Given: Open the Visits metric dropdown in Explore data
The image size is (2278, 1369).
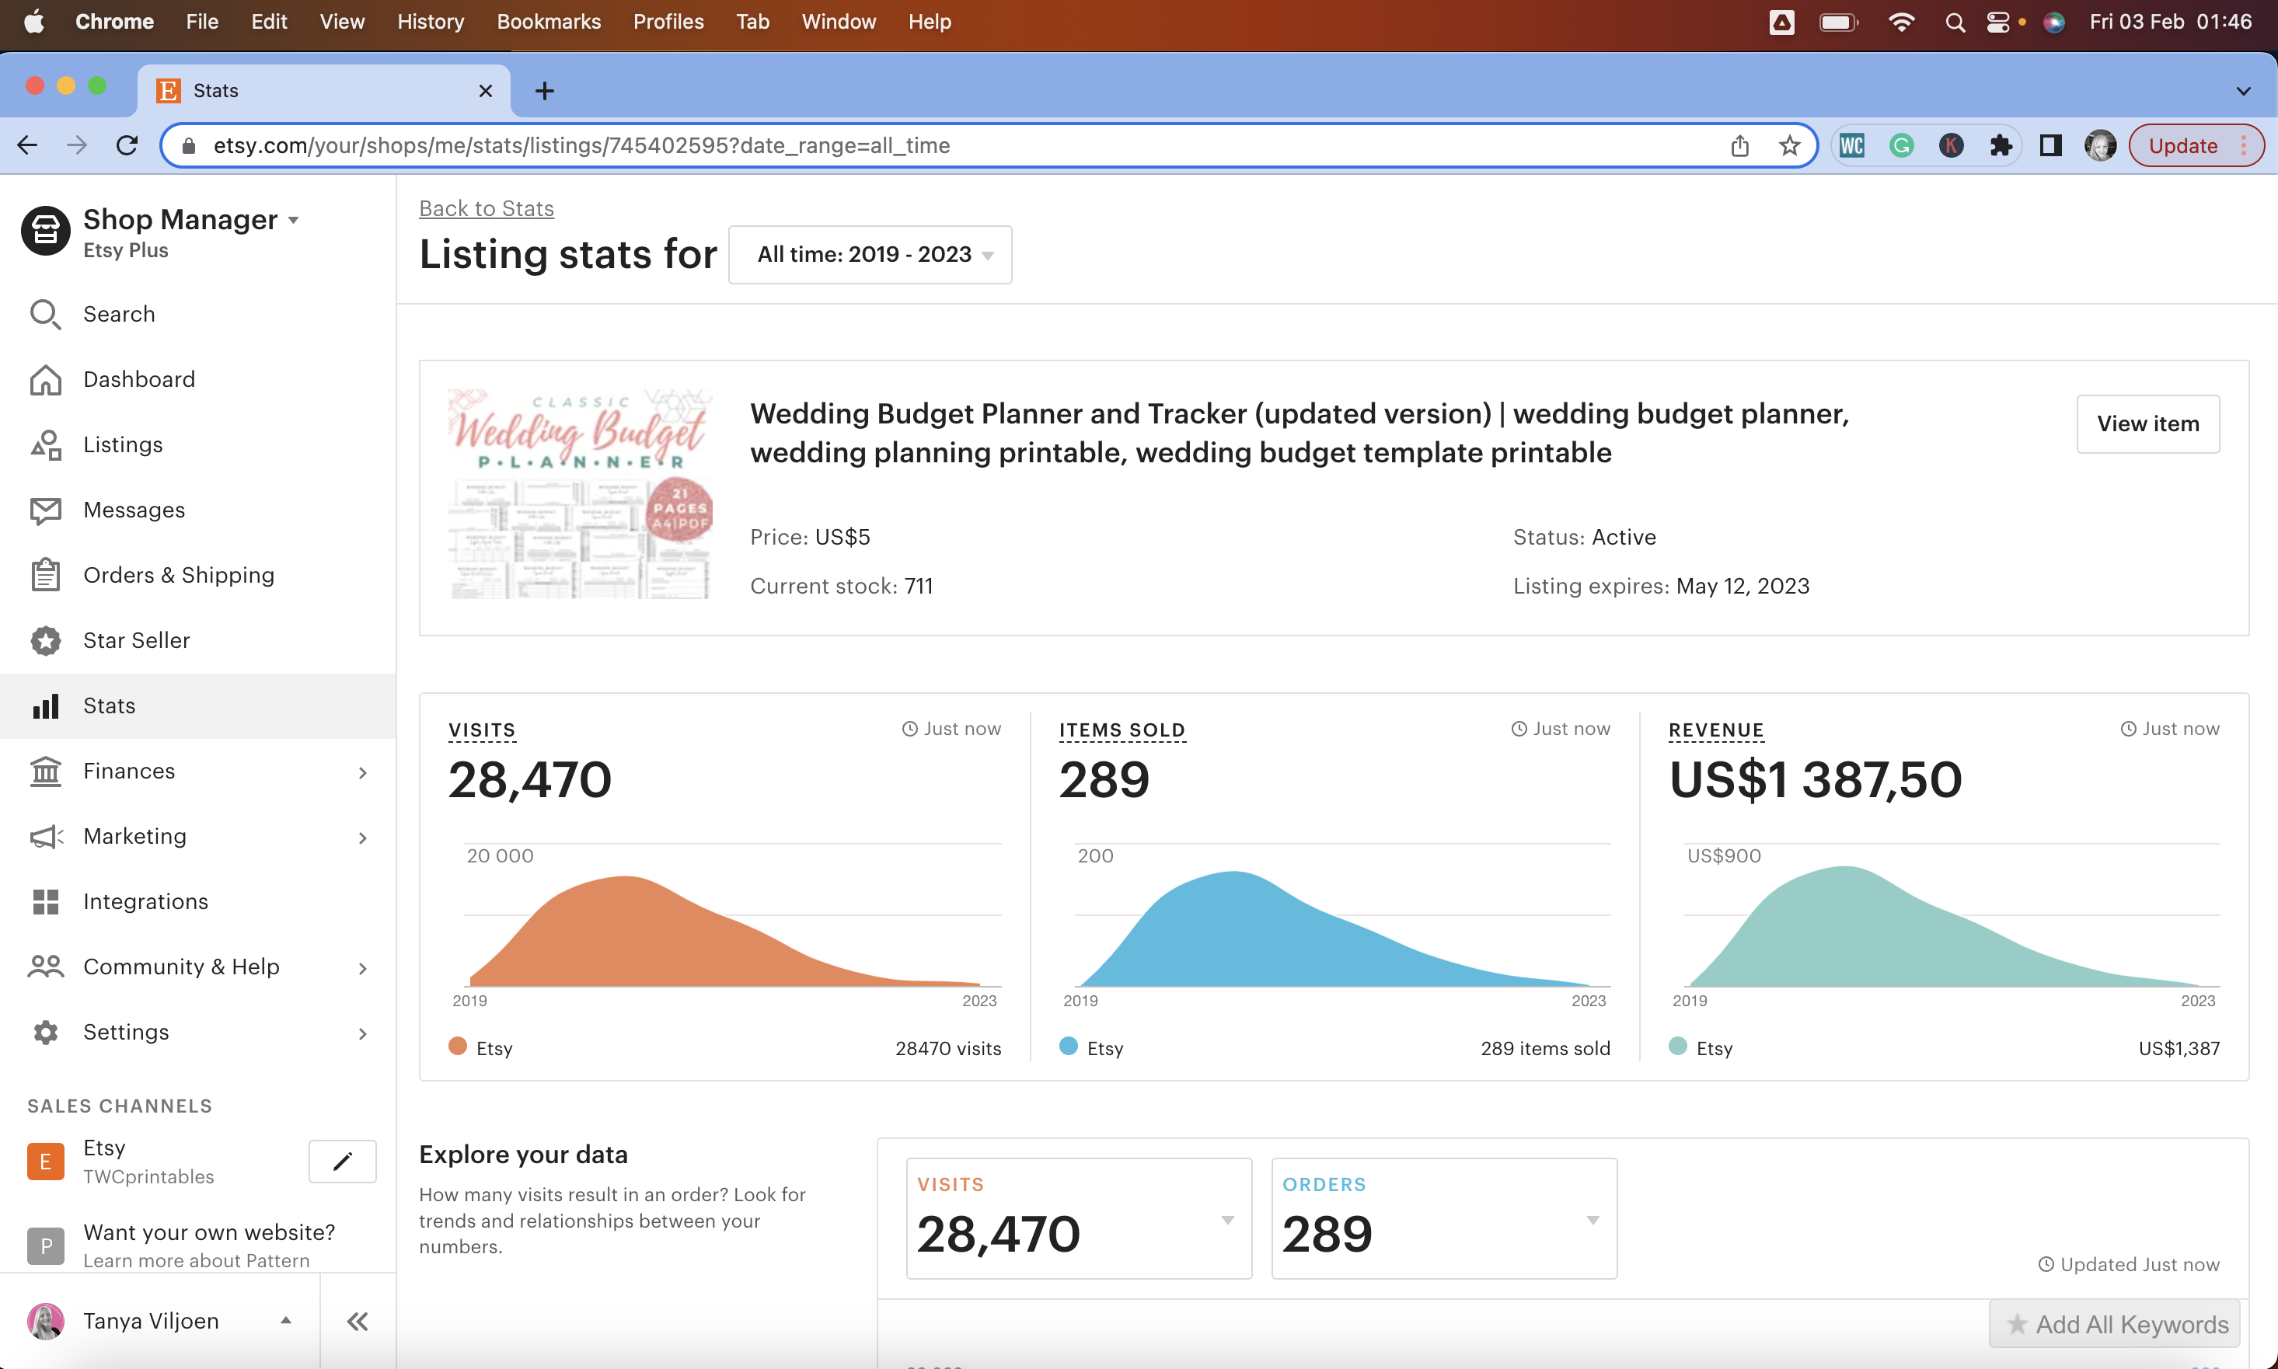Looking at the screenshot, I should point(1227,1220).
